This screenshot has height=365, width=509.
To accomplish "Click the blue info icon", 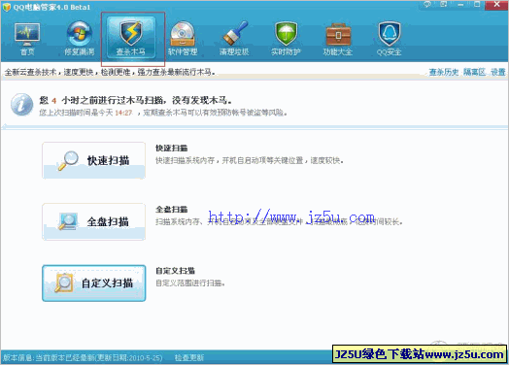I will [21, 105].
